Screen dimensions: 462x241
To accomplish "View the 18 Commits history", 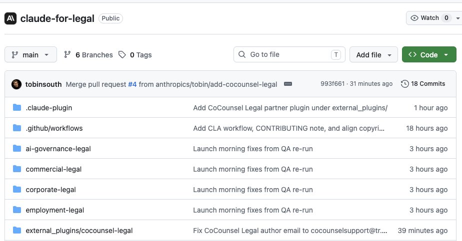I will (x=428, y=84).
